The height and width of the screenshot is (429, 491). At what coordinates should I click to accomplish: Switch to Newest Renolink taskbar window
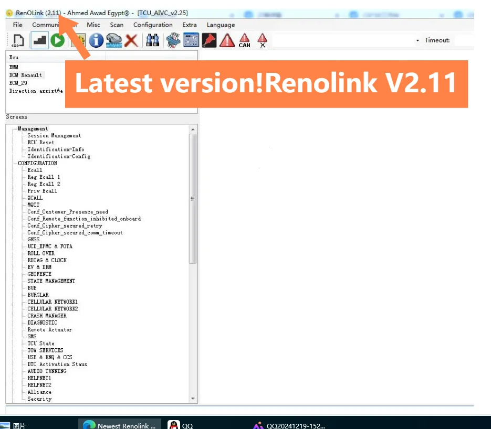click(120, 424)
